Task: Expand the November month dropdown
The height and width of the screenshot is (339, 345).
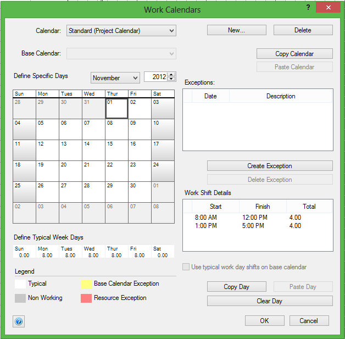Action: pyautogui.click(x=135, y=78)
